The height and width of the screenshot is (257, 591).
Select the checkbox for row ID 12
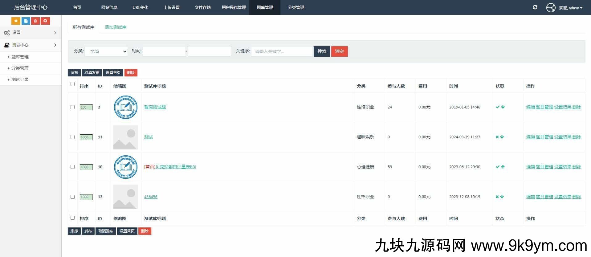point(73,197)
